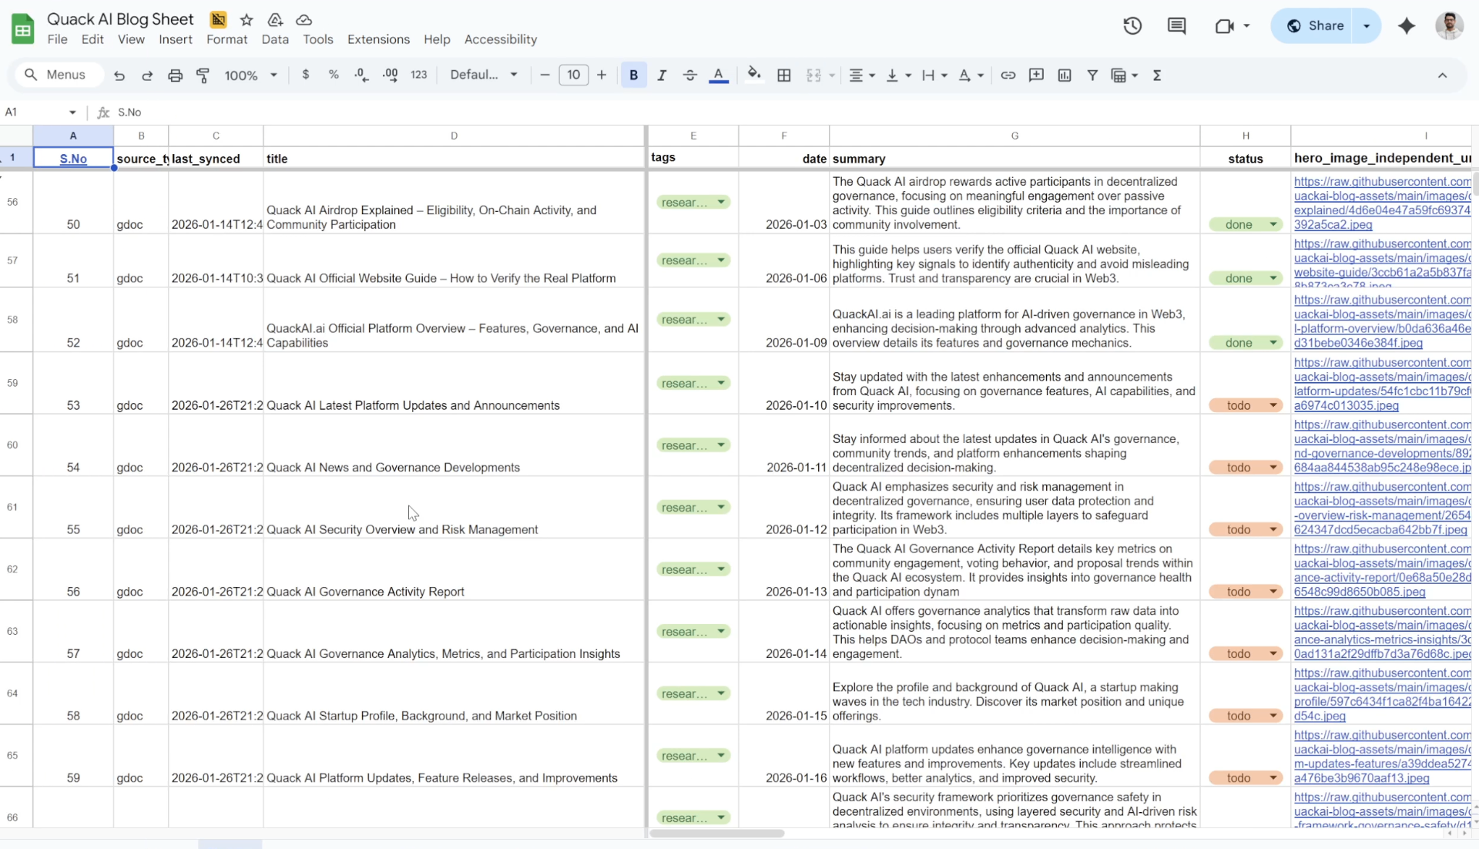The width and height of the screenshot is (1479, 849).
Task: Open comments panel icon
Action: point(1176,25)
